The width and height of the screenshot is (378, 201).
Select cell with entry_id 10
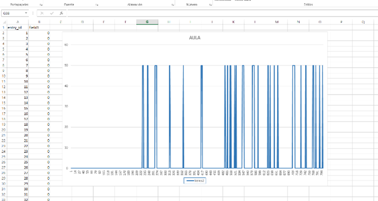[x=18, y=81]
